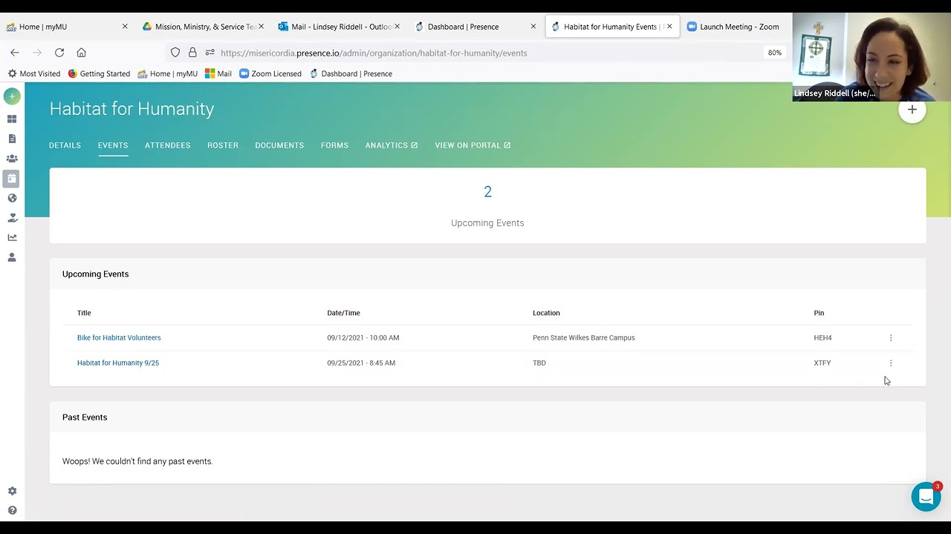Open the organizations people icon in sidebar
Image resolution: width=951 pixels, height=534 pixels.
tap(12, 159)
